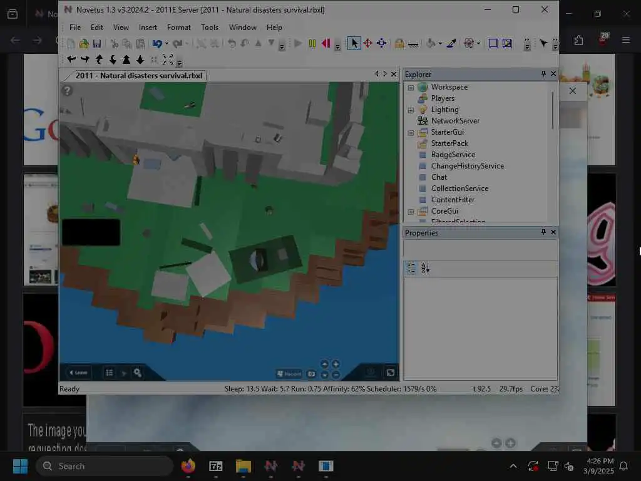Select the red Move tool
The width and height of the screenshot is (641, 481).
pyautogui.click(x=367, y=43)
